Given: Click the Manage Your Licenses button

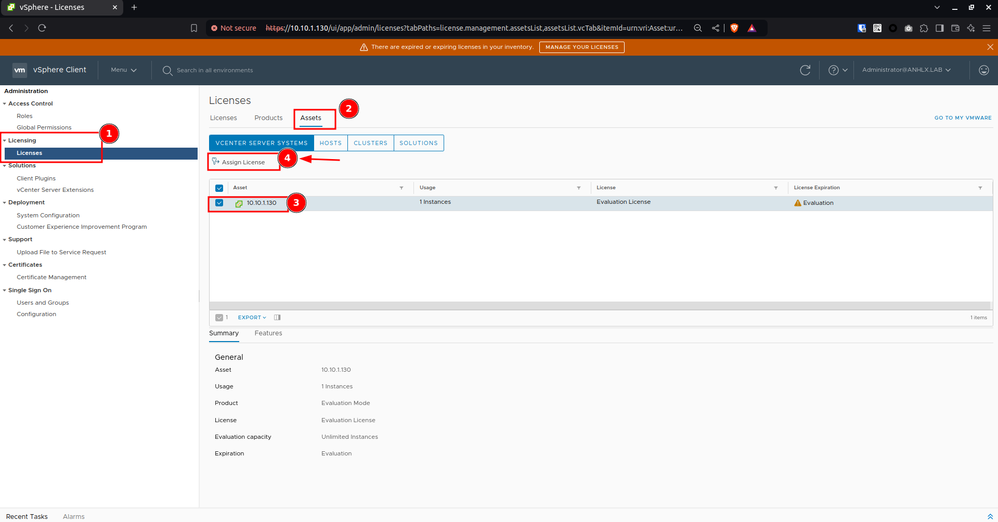Looking at the screenshot, I should click(582, 47).
